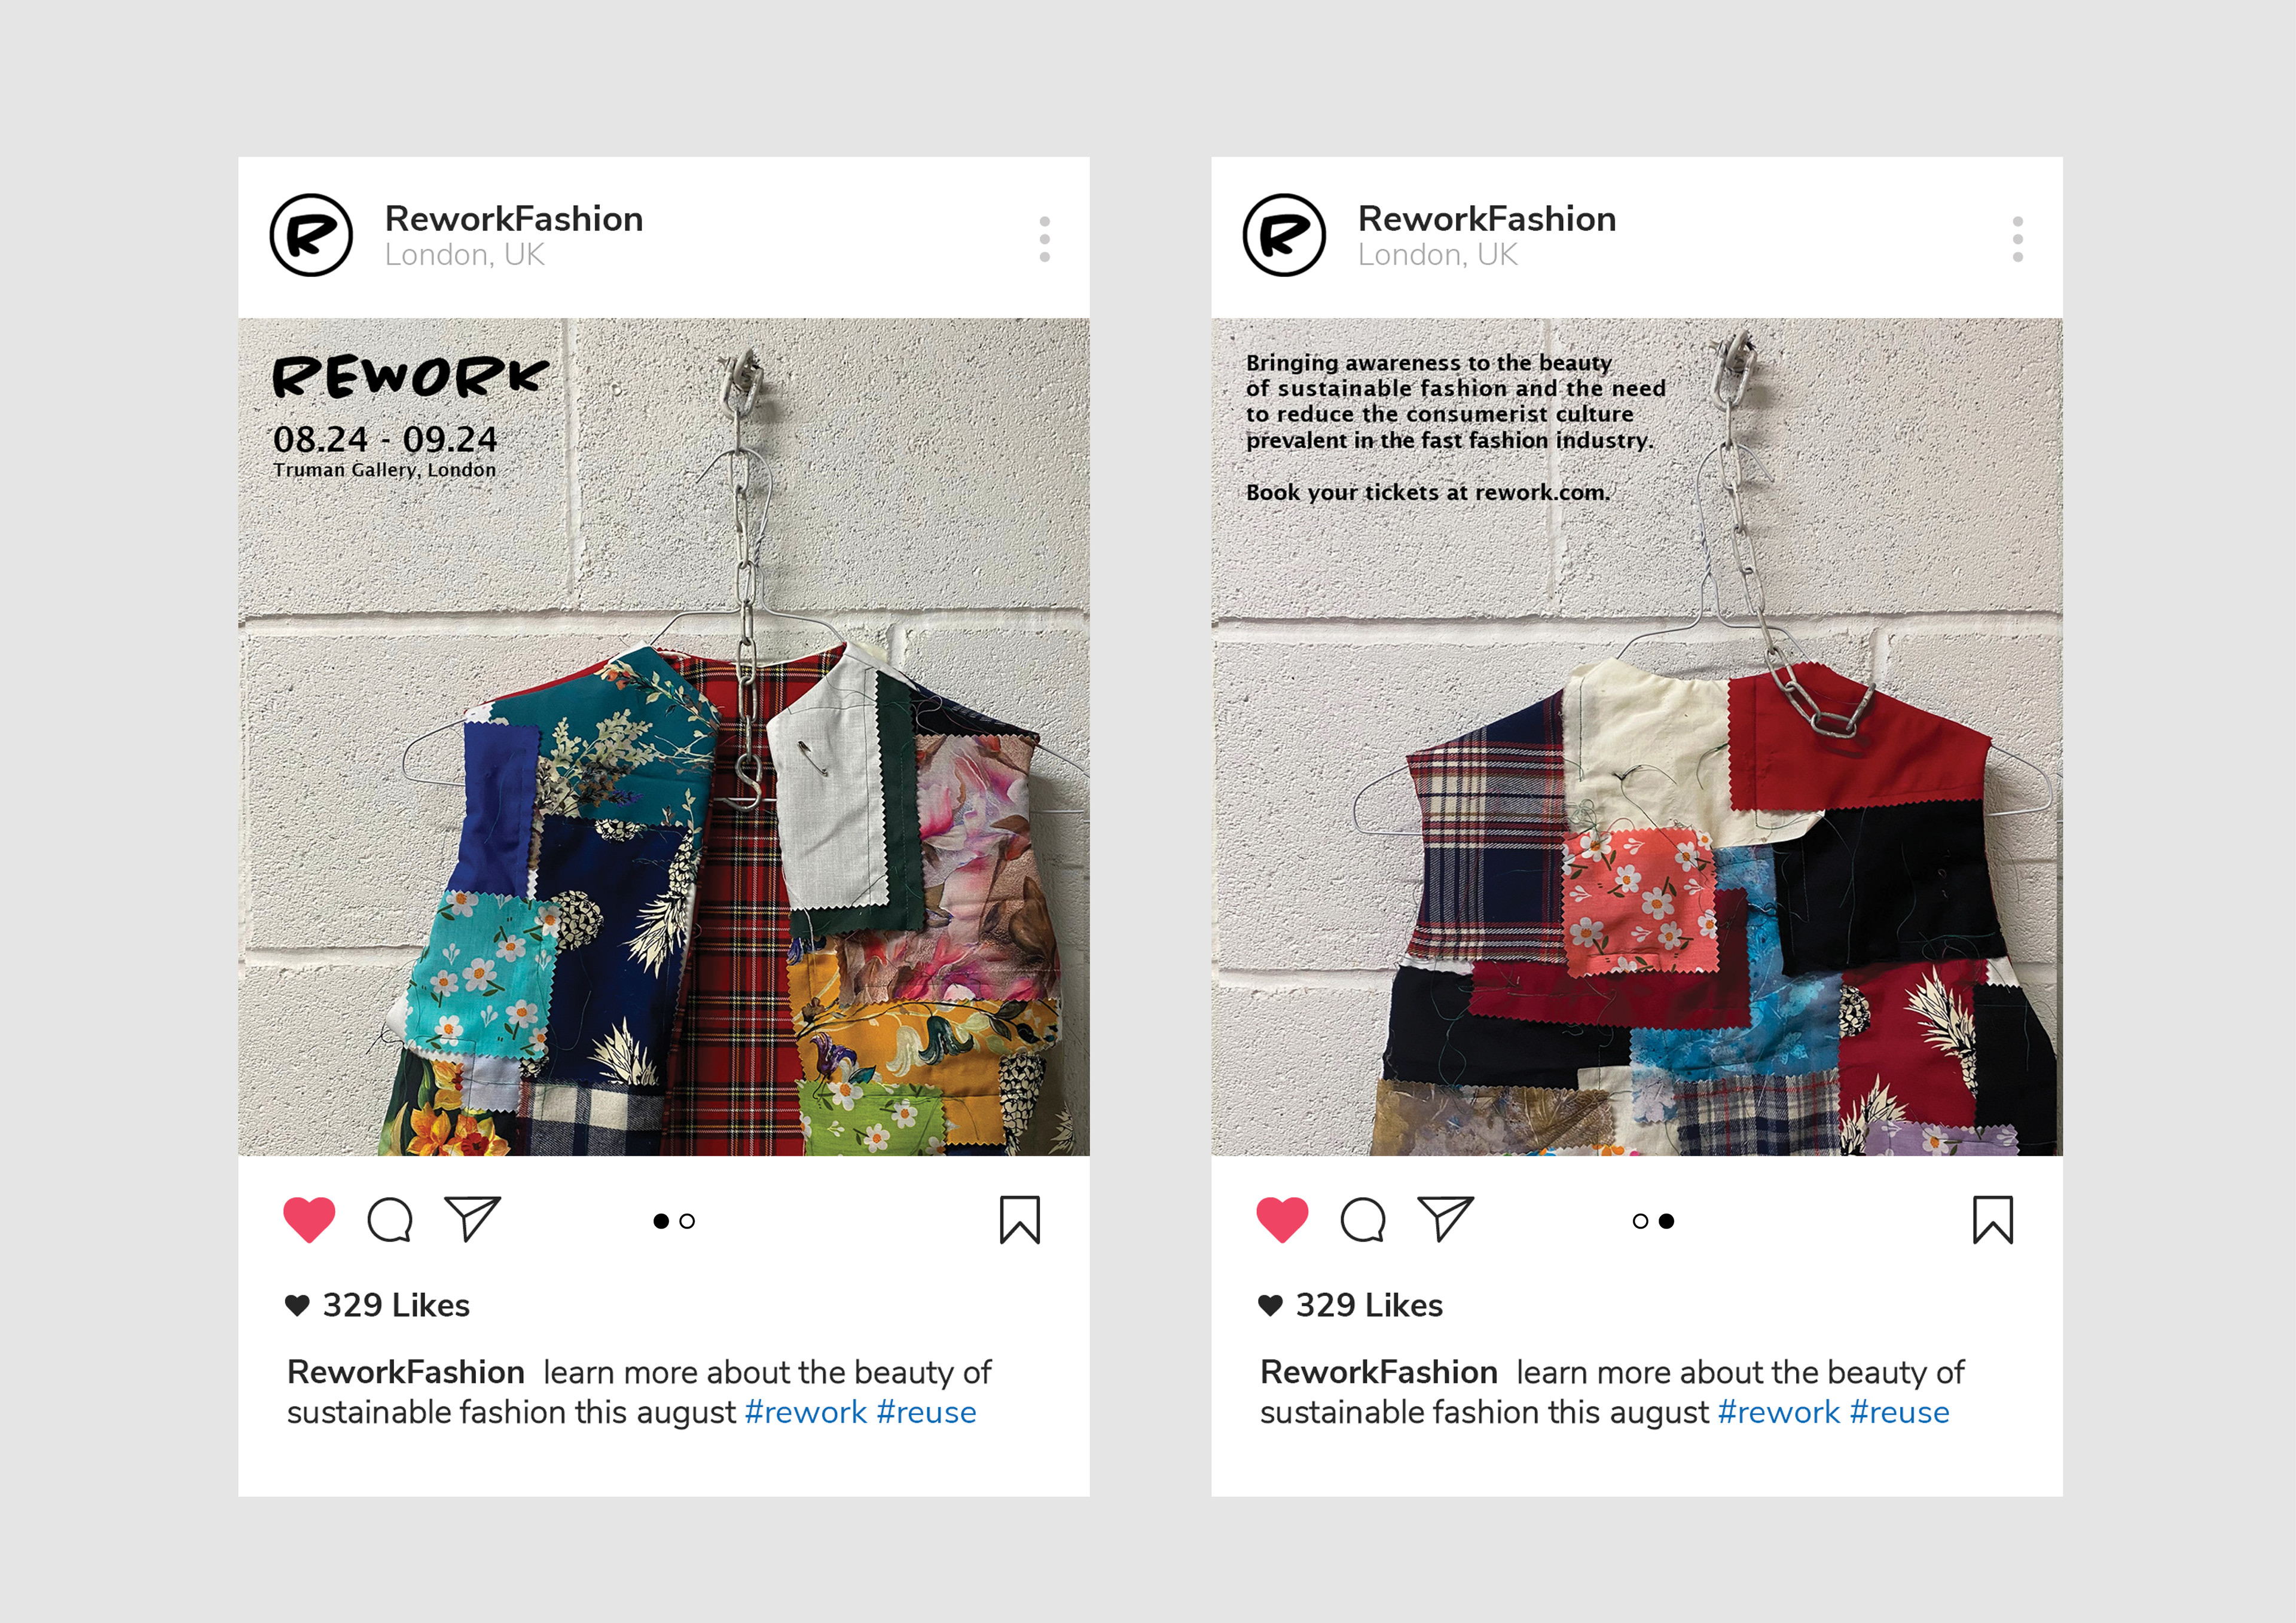
Task: Bookmark the left REWORK poster post
Action: (1020, 1219)
